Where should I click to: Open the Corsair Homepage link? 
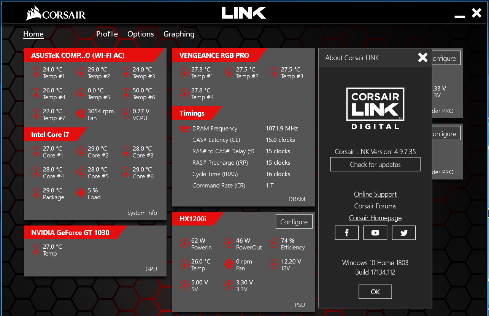[x=375, y=218]
